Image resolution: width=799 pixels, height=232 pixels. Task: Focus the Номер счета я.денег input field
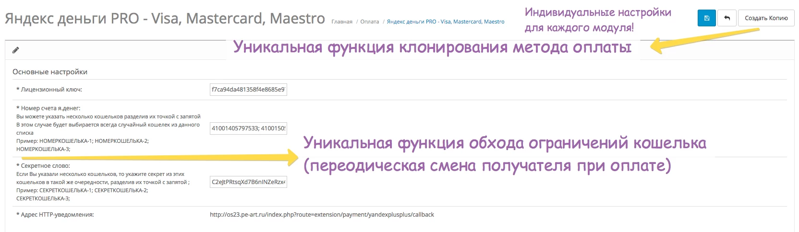pyautogui.click(x=248, y=128)
